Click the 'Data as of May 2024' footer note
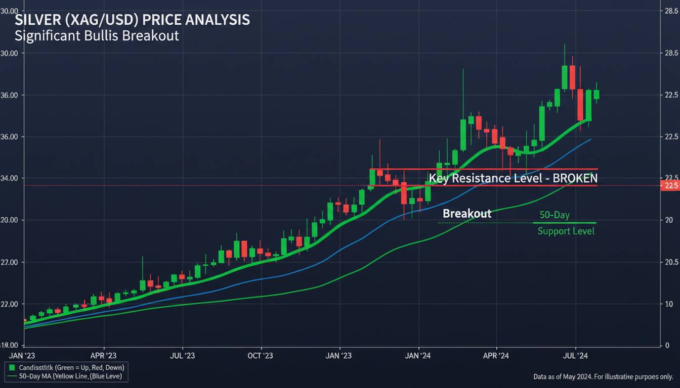The height and width of the screenshot is (388, 680). pyautogui.click(x=603, y=376)
